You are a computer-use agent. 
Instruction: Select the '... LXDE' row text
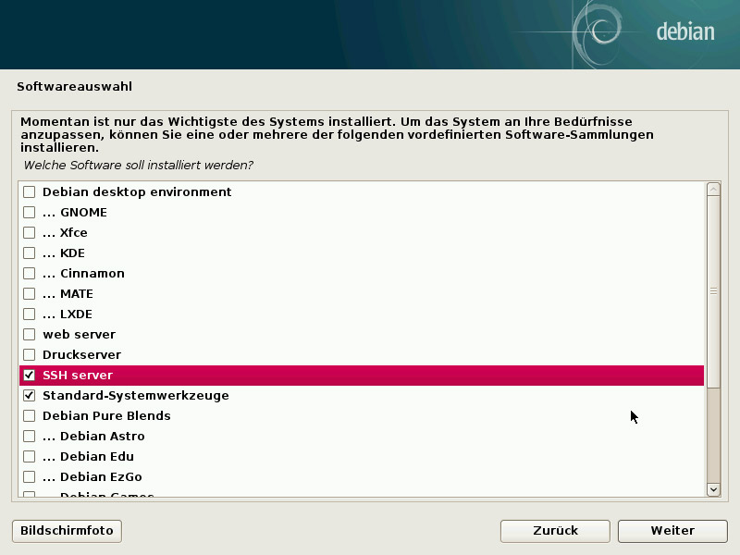click(x=68, y=314)
